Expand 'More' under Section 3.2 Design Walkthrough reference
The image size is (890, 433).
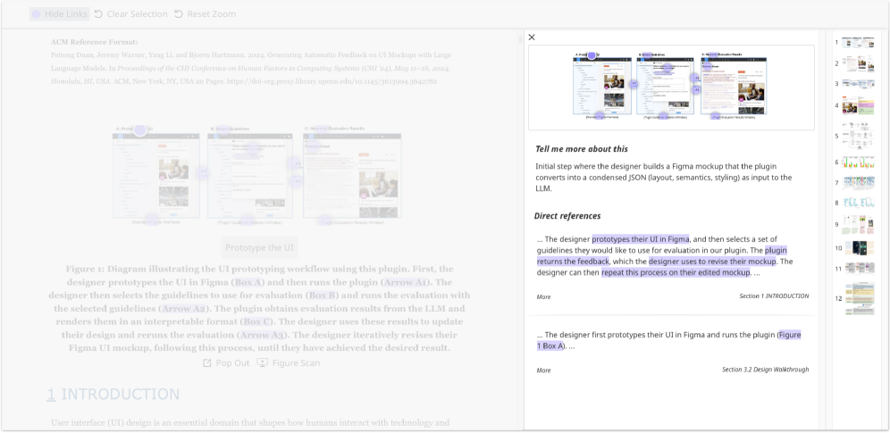[543, 370]
